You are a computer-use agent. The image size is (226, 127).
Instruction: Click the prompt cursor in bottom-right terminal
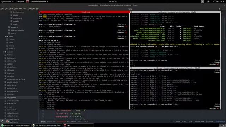tap(134, 108)
